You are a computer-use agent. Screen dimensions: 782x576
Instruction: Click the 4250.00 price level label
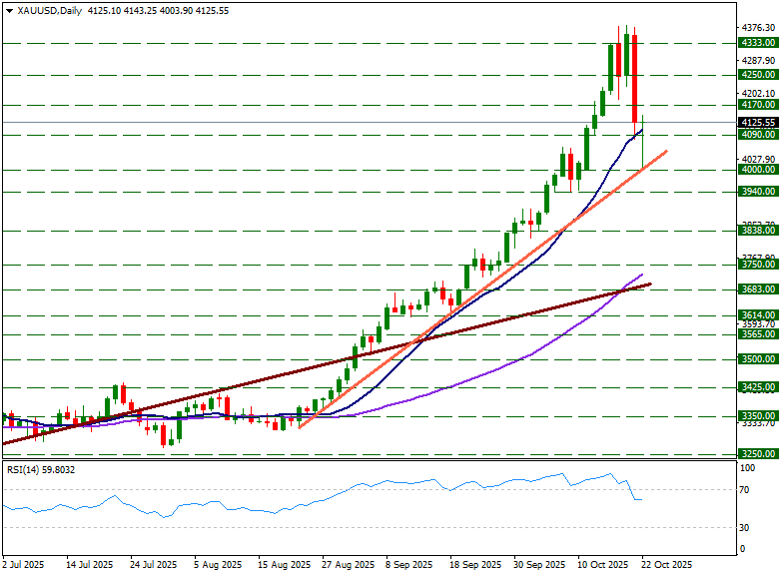point(758,74)
